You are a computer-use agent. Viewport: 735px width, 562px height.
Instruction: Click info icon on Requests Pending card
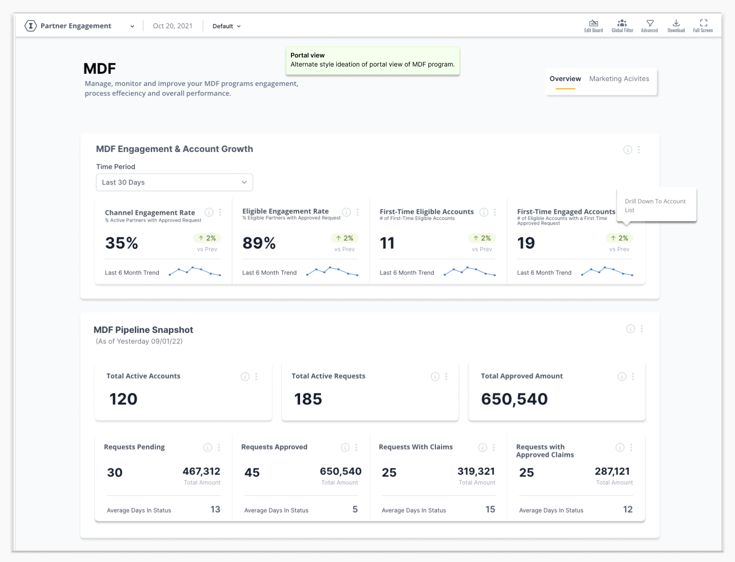[x=208, y=448]
